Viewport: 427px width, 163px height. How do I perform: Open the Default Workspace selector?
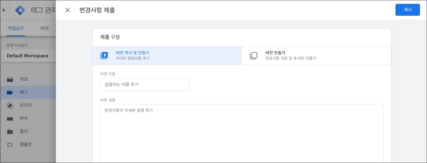[x=28, y=56]
